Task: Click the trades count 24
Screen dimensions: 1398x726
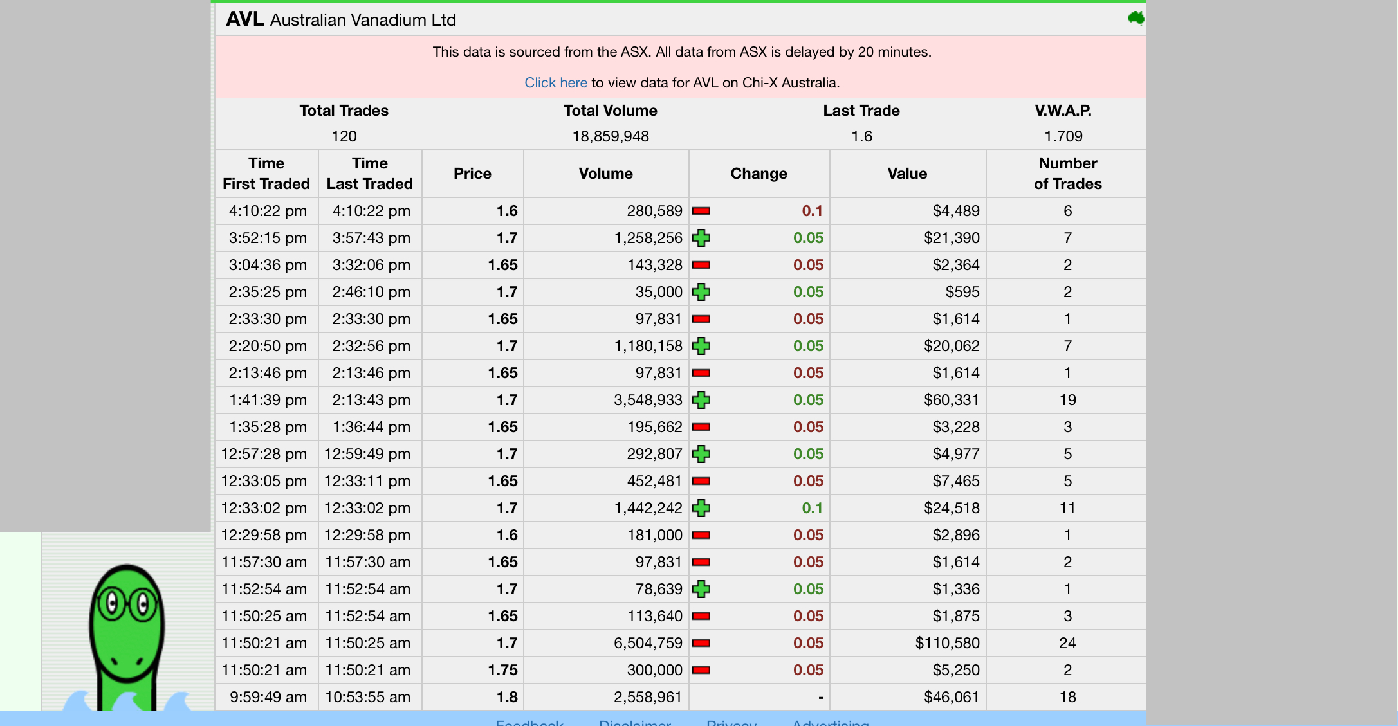Action: (1068, 643)
